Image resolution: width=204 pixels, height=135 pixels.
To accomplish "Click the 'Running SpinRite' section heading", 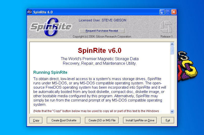I will click(50, 72).
